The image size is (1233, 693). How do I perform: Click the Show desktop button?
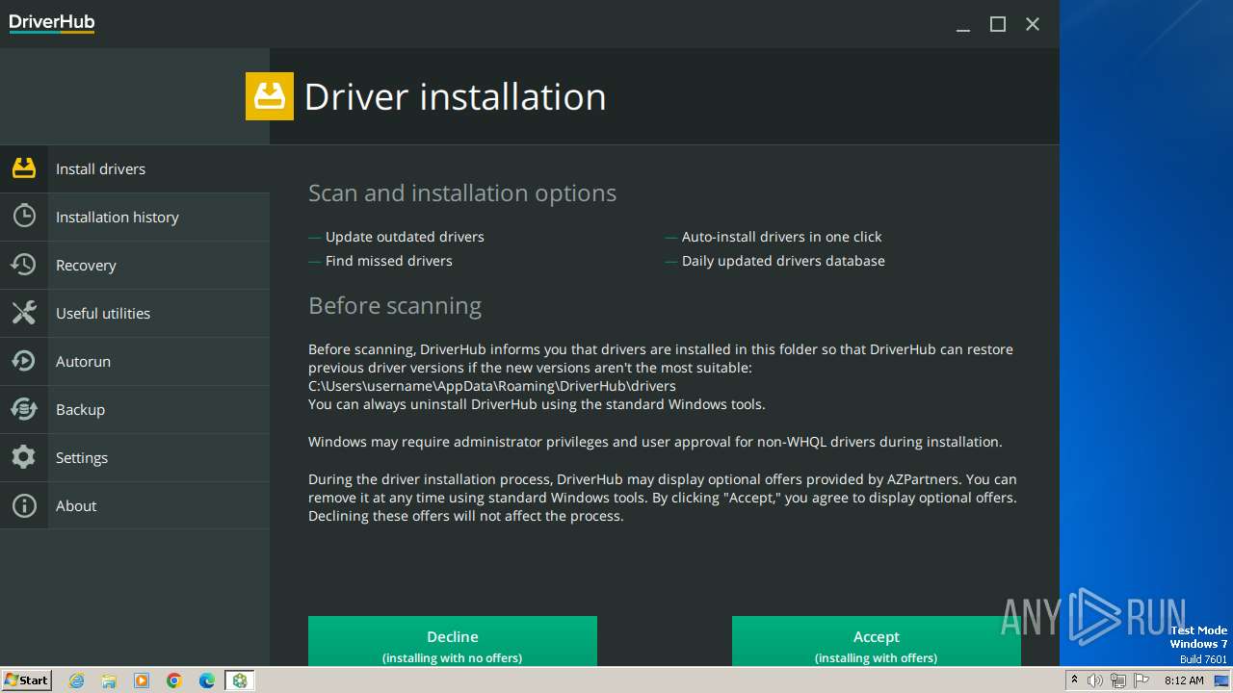coord(1221,680)
